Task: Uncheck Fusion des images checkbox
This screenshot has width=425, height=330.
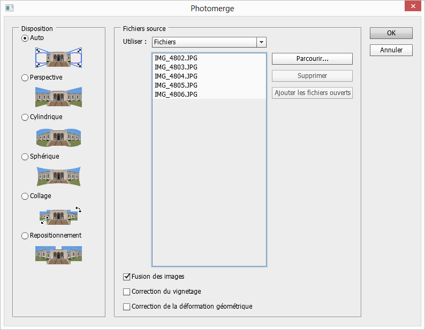Action: click(x=126, y=277)
